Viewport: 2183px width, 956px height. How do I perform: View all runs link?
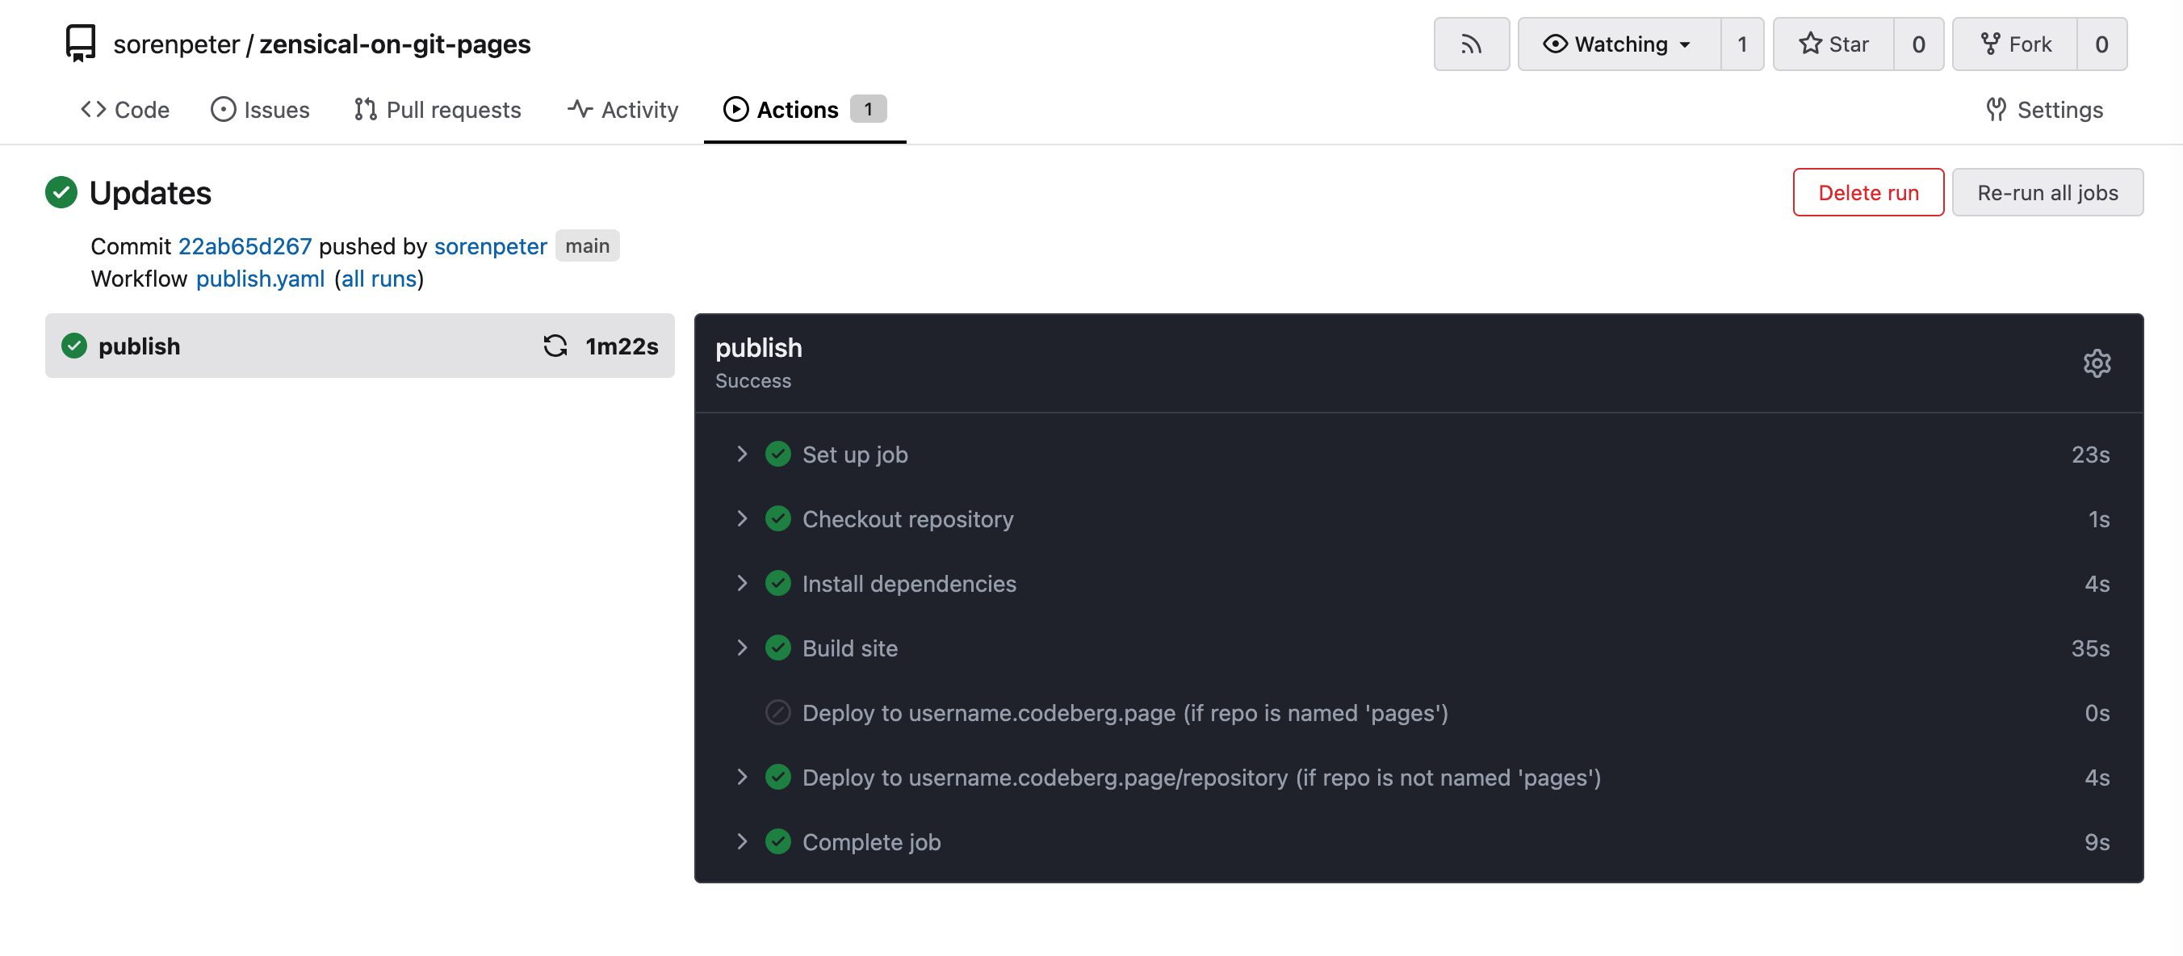pos(379,279)
